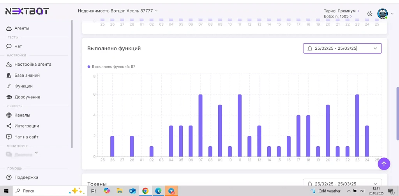Click the Настройка агента gear icon
399x196 pixels.
click(9, 65)
